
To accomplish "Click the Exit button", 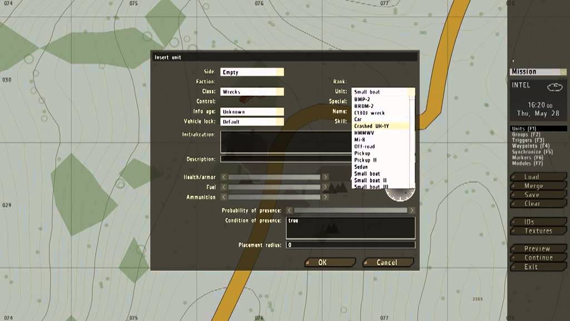I will [x=538, y=267].
